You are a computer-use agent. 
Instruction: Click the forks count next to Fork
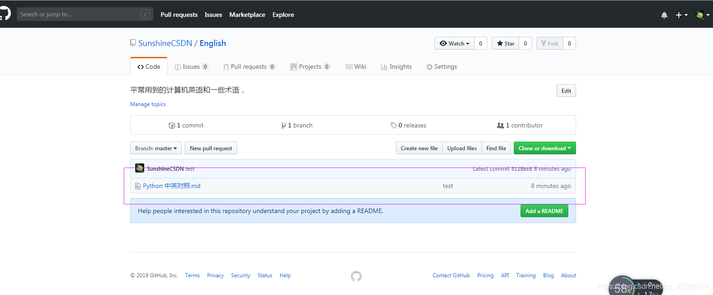click(x=569, y=43)
